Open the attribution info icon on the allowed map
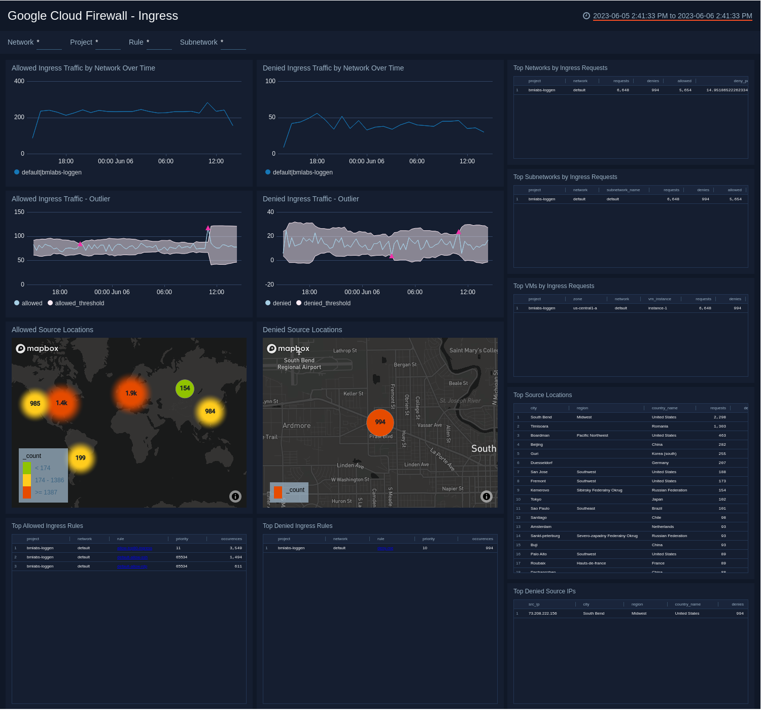Screen dimensions: 761x710 pos(235,496)
